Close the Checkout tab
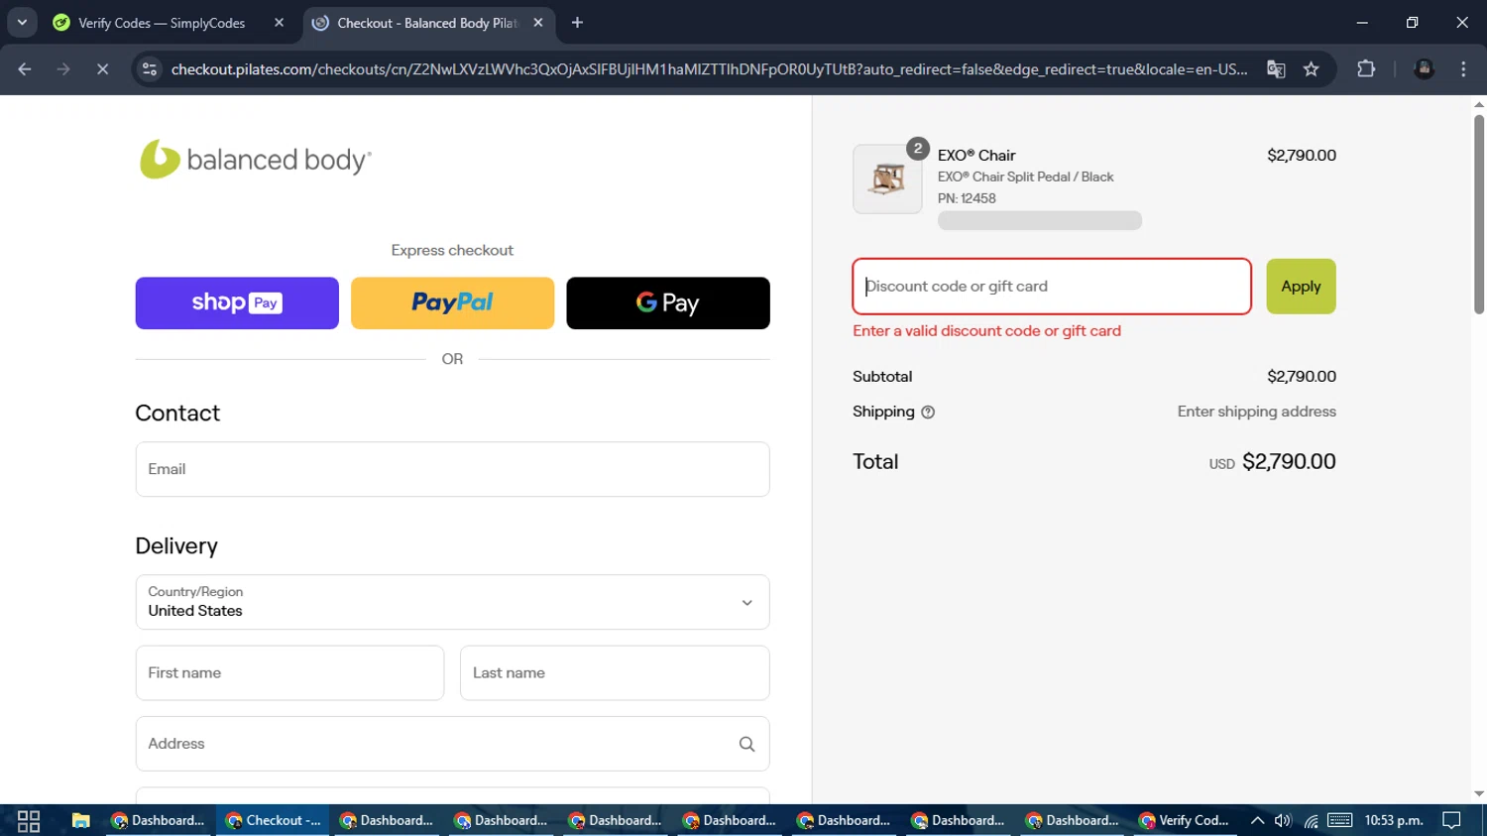 [538, 23]
